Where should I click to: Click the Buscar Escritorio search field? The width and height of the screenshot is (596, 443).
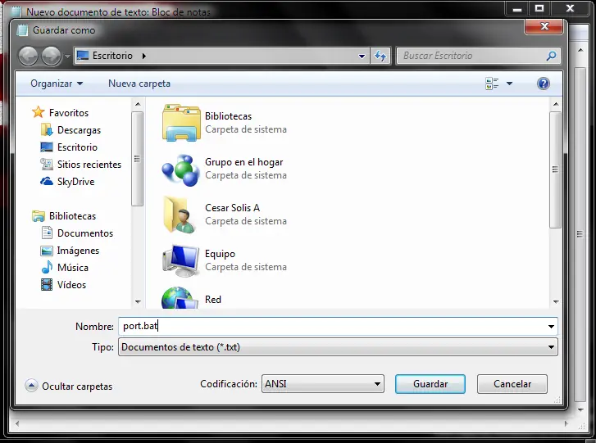[x=473, y=56]
